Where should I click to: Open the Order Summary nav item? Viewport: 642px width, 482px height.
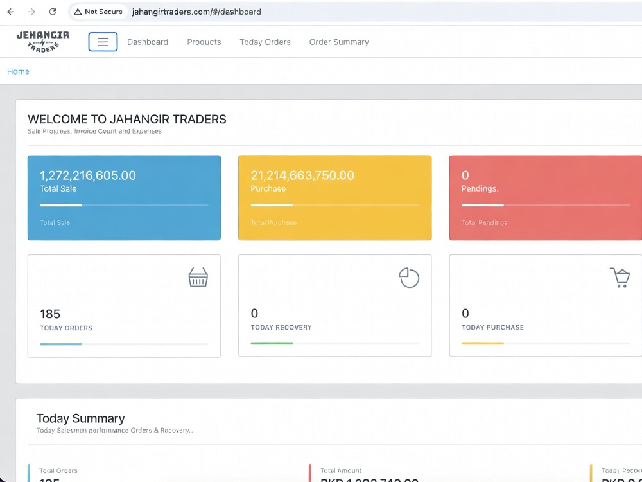(339, 42)
